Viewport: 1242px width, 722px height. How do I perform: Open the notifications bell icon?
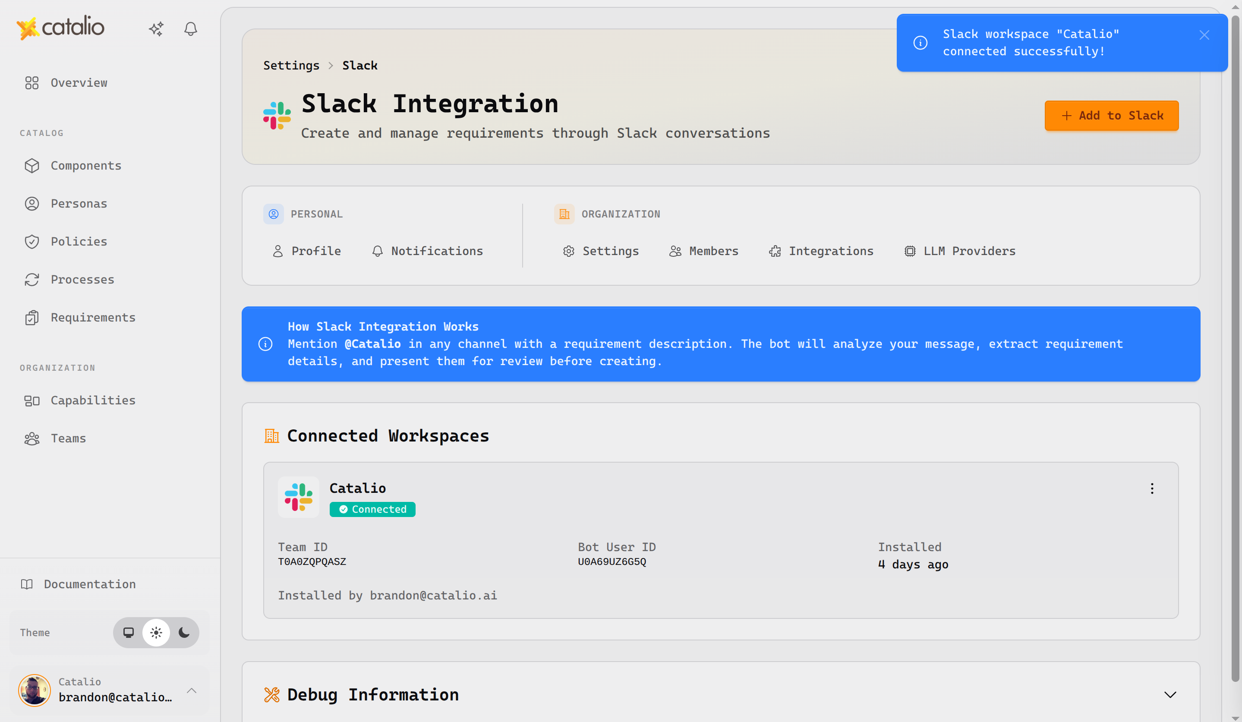click(190, 29)
